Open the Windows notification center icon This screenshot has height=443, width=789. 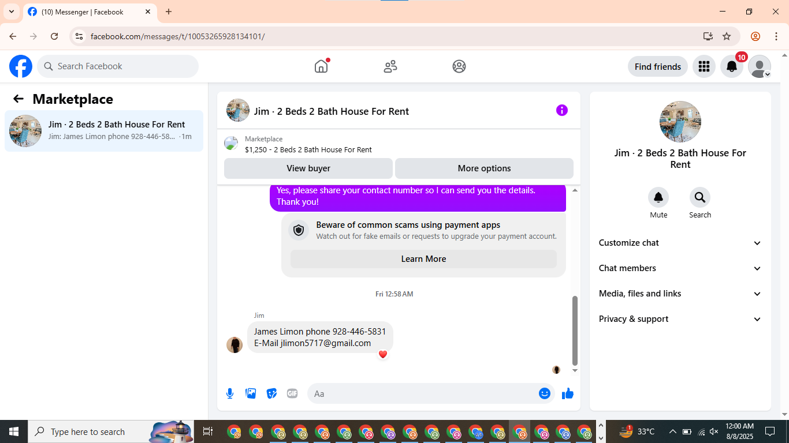tap(770, 431)
